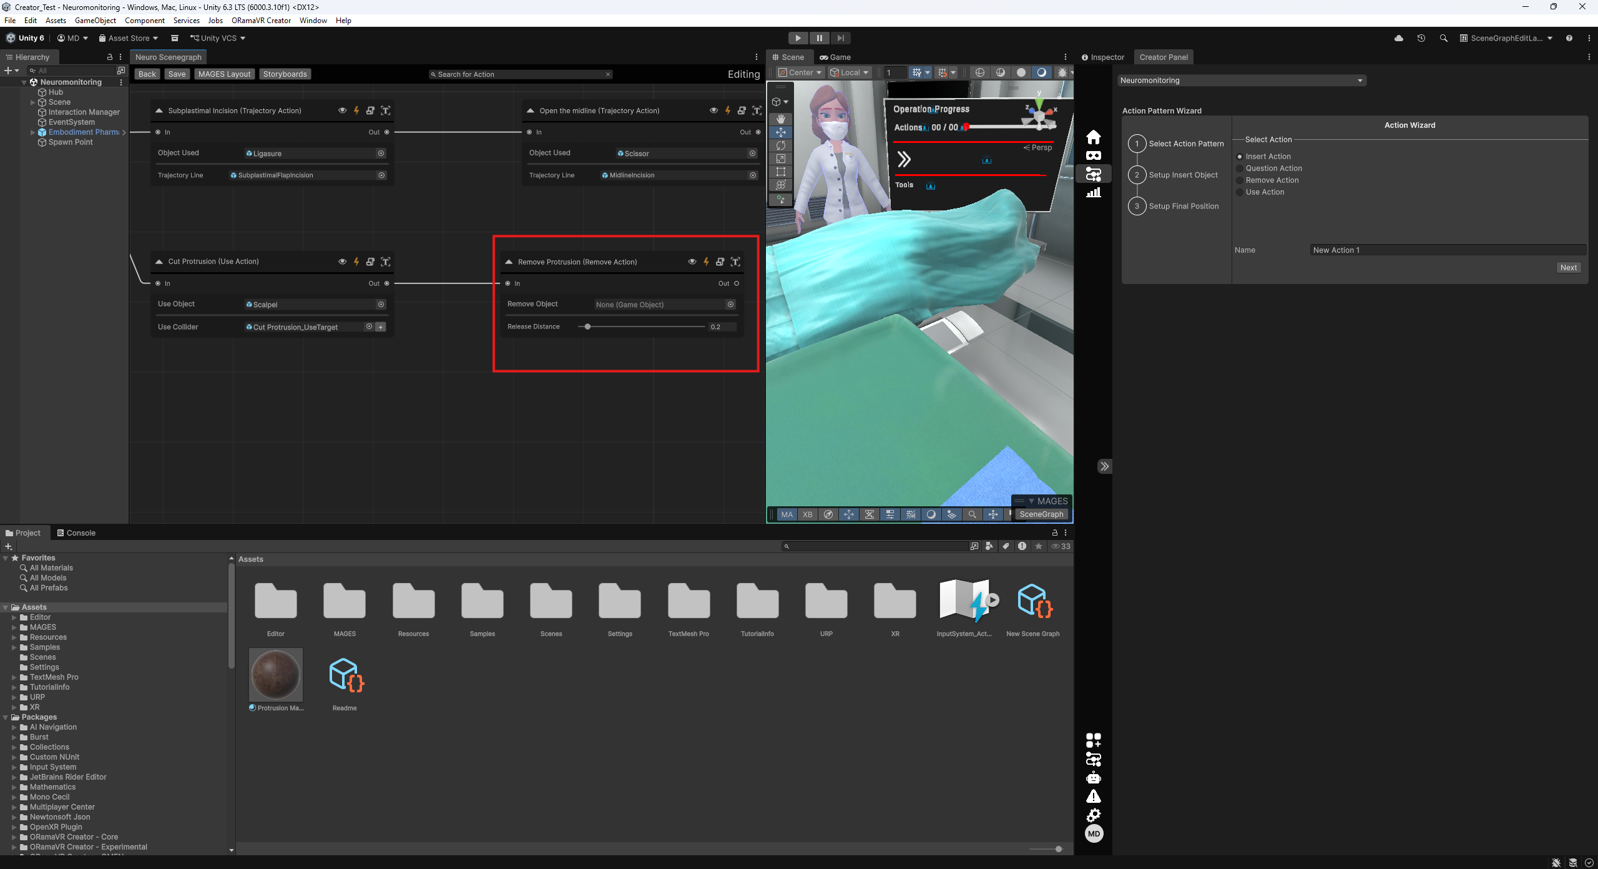1598x869 pixels.
Task: Click duplicate icon on Open the midline node
Action: pyautogui.click(x=742, y=110)
